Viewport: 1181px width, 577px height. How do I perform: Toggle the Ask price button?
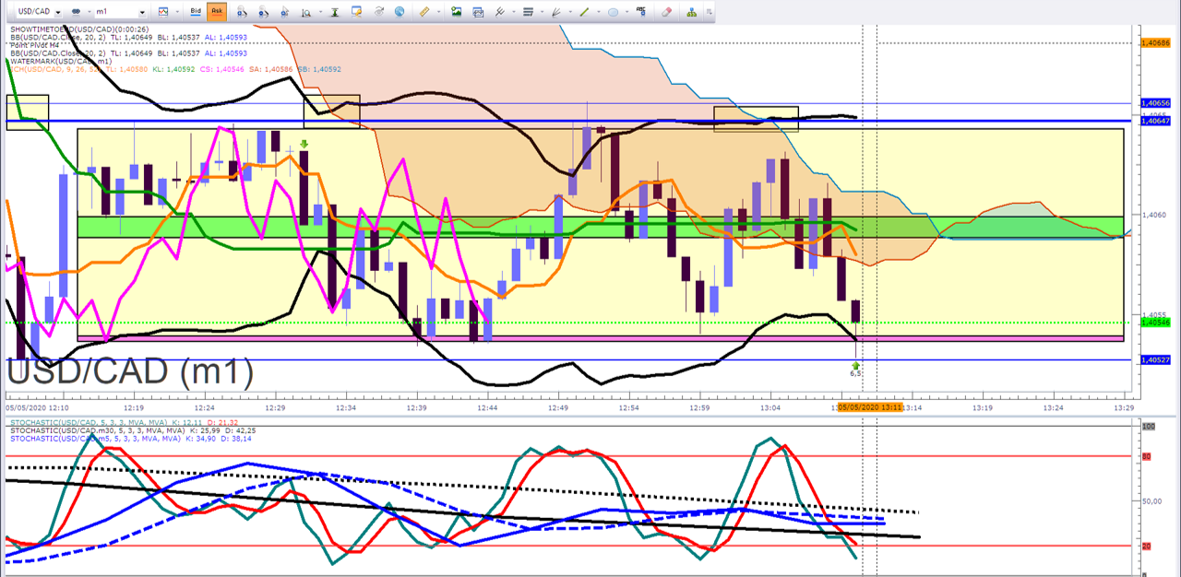click(x=218, y=12)
